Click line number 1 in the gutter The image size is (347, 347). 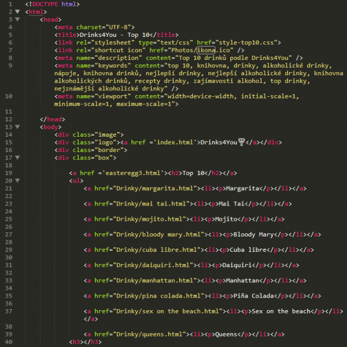tap(10, 4)
